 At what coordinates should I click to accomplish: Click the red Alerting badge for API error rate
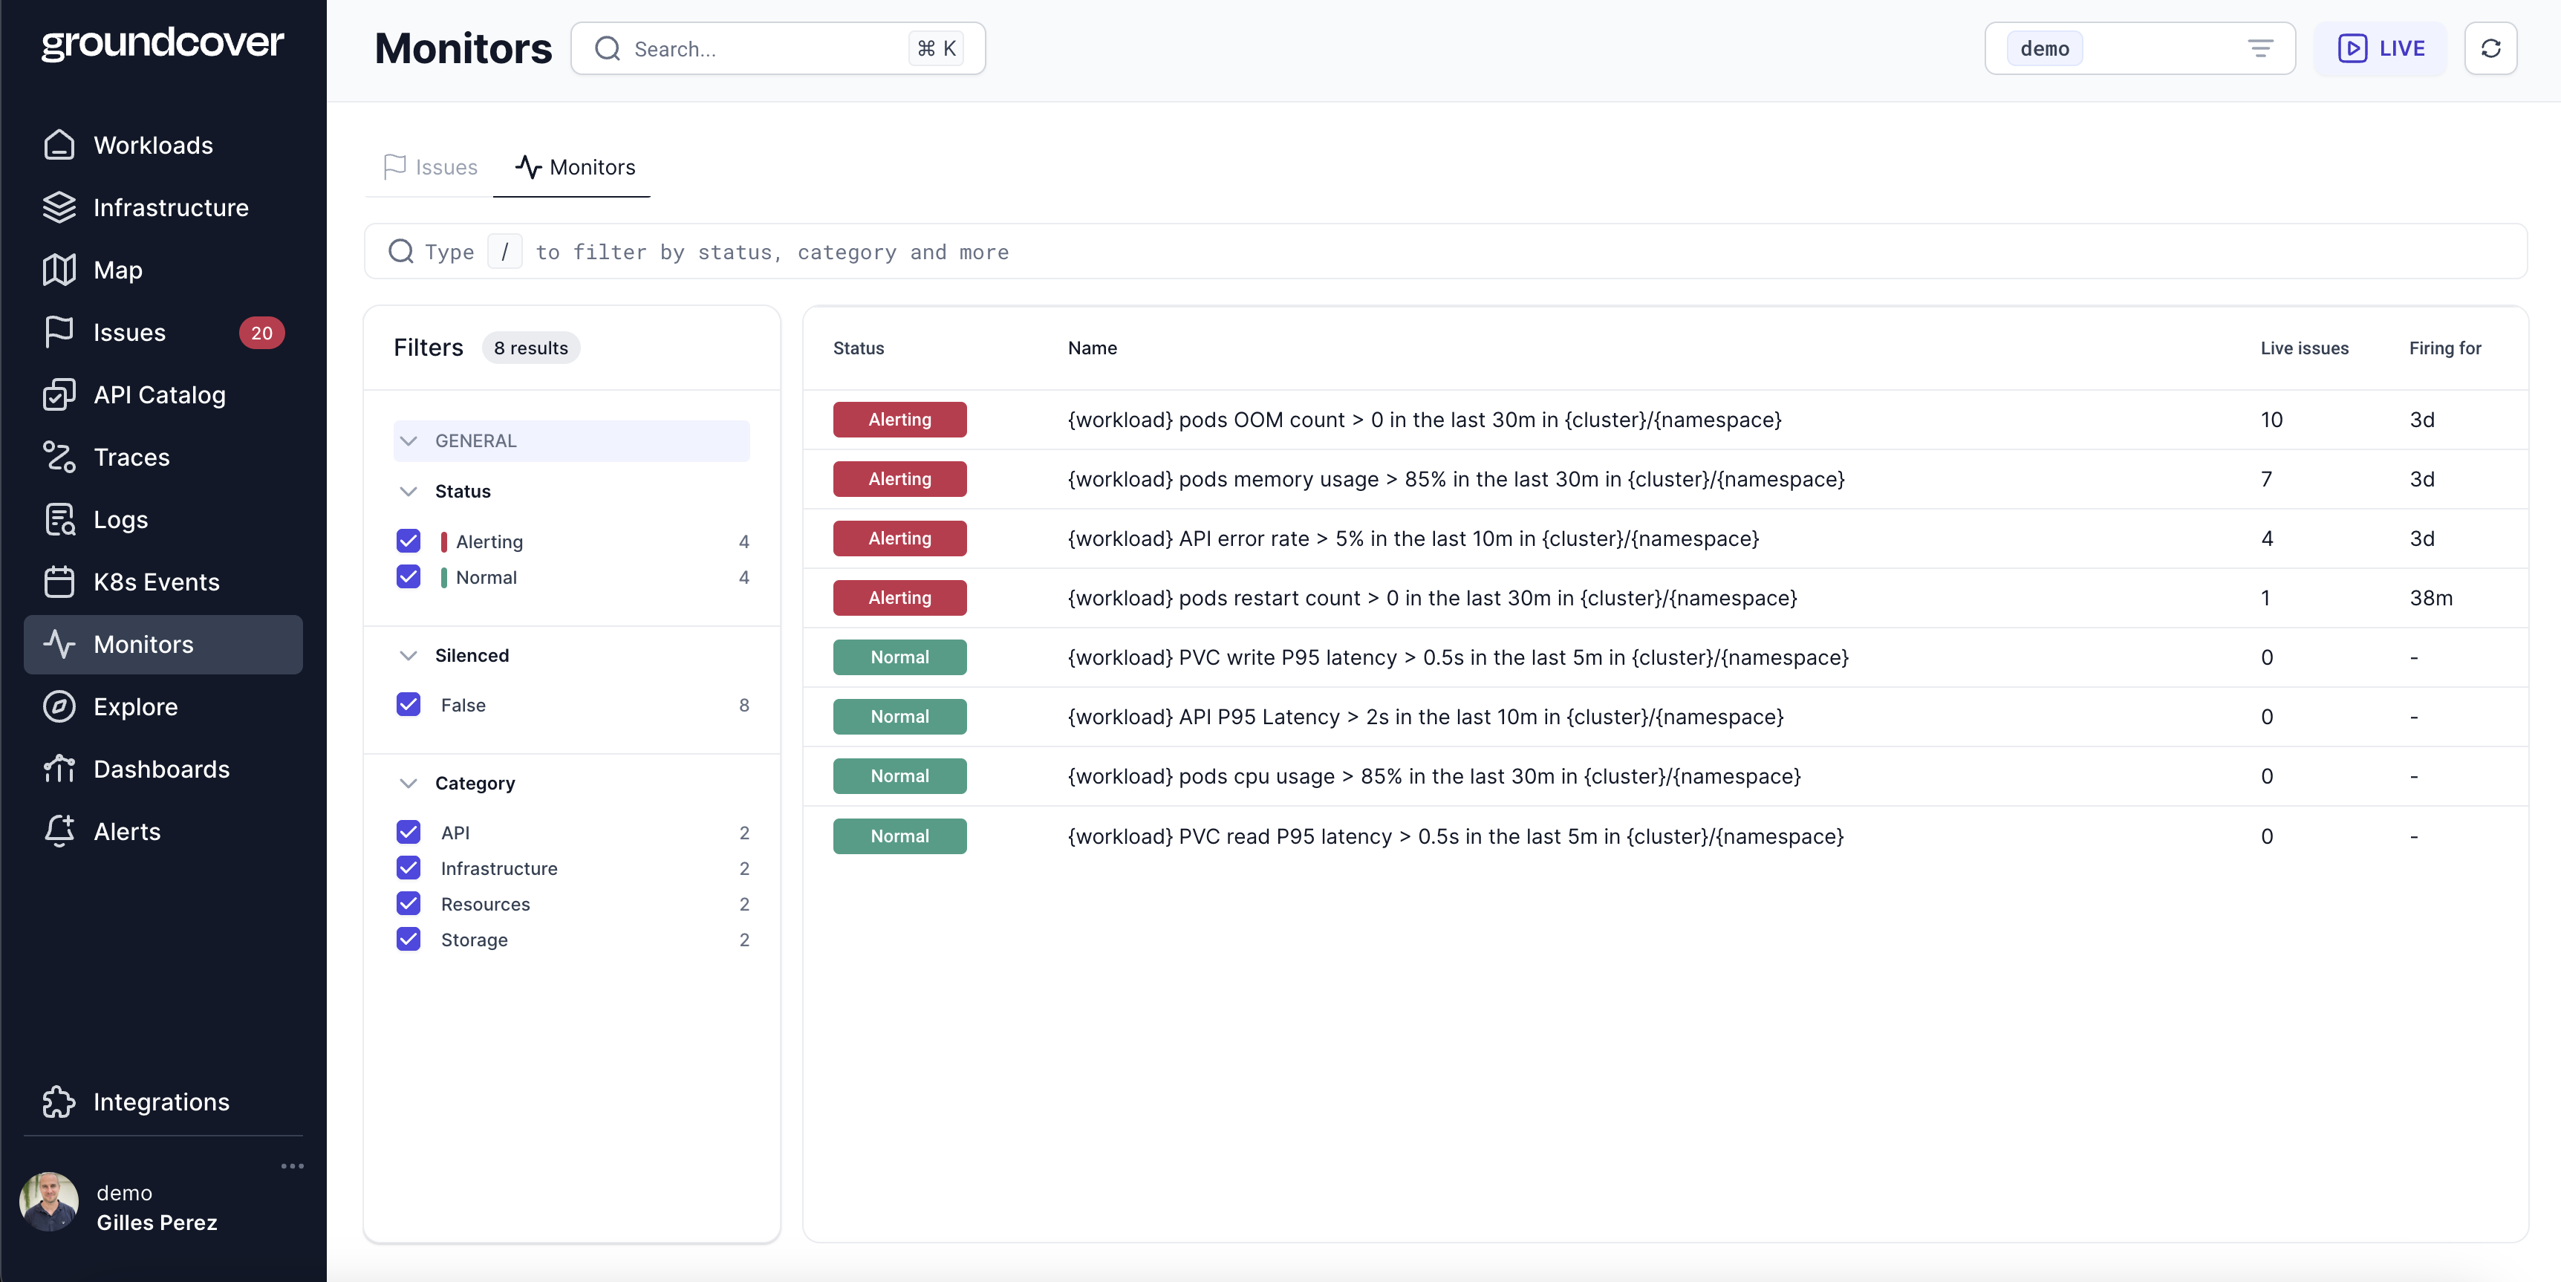[899, 538]
